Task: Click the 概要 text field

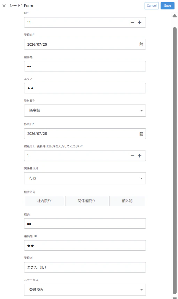Action: 85,223
